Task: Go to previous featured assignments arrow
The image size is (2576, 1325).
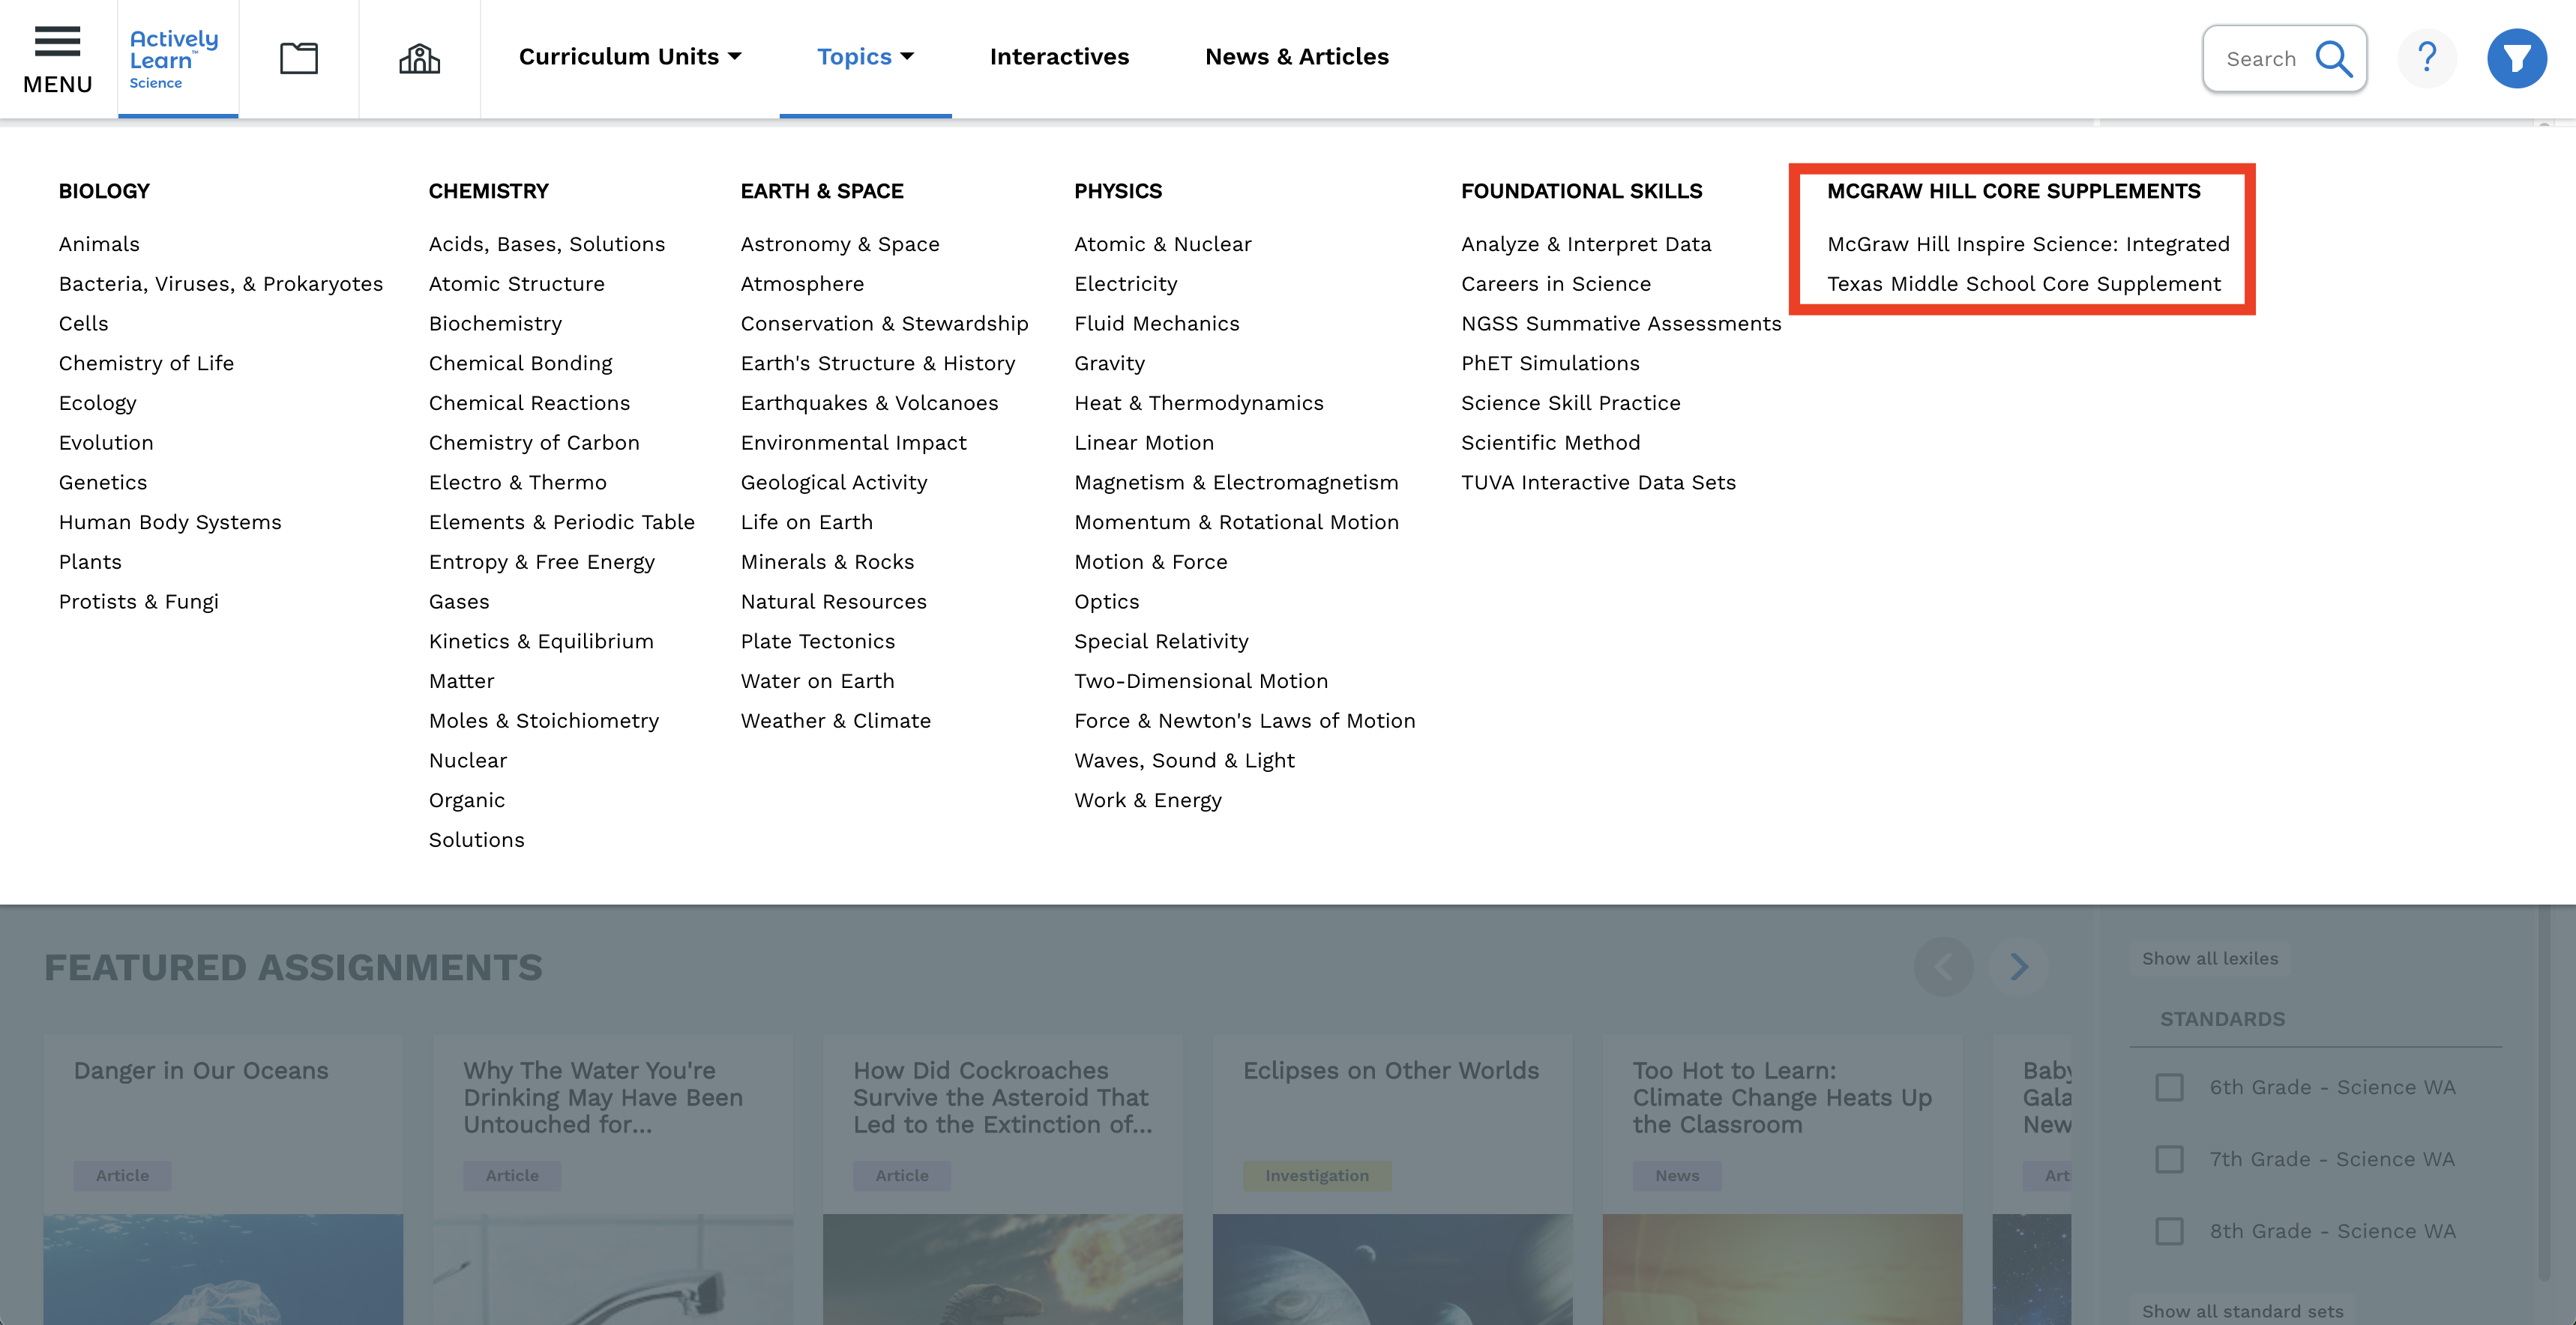Action: (x=1943, y=966)
